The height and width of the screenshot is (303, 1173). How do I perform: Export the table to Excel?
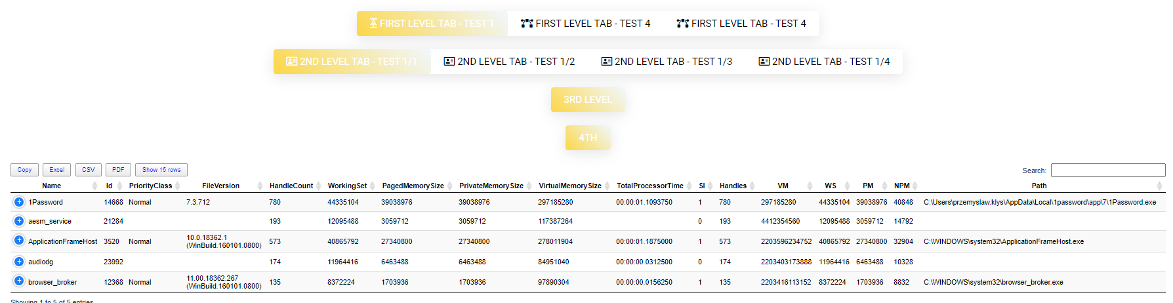(57, 170)
